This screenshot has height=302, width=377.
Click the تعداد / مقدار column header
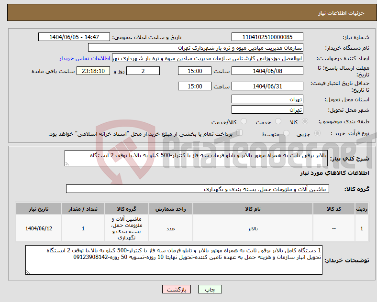click(83, 209)
